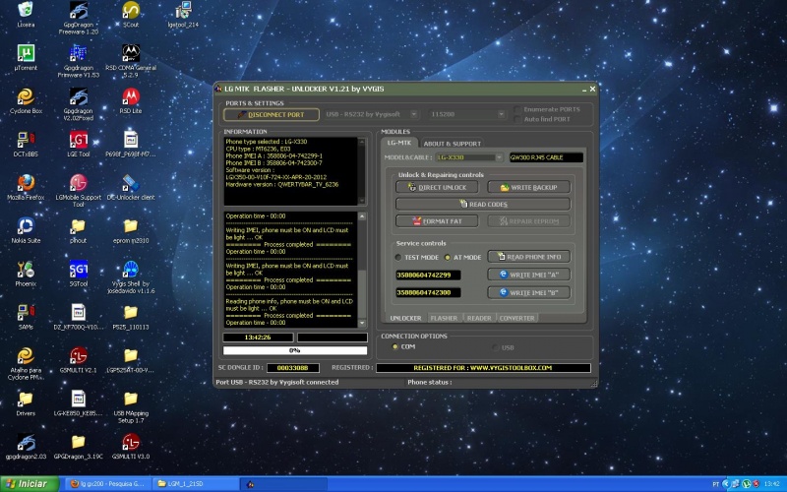The image size is (787, 492).
Task: Open Mozilla Firefox desktop icon
Action: 26,187
